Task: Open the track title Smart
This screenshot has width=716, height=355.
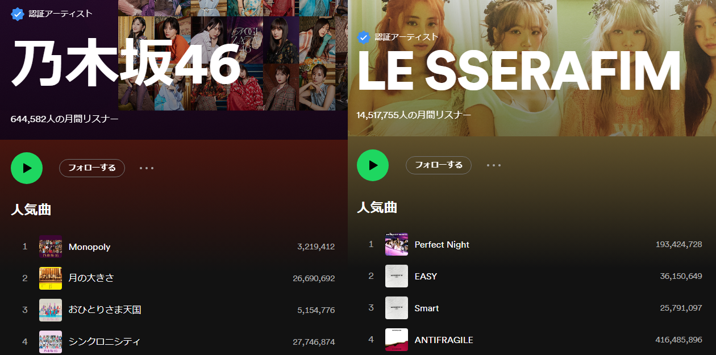Action: point(427,308)
